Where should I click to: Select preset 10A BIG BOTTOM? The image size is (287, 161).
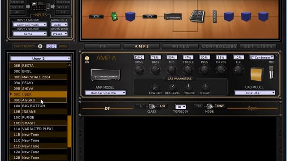click(38, 106)
